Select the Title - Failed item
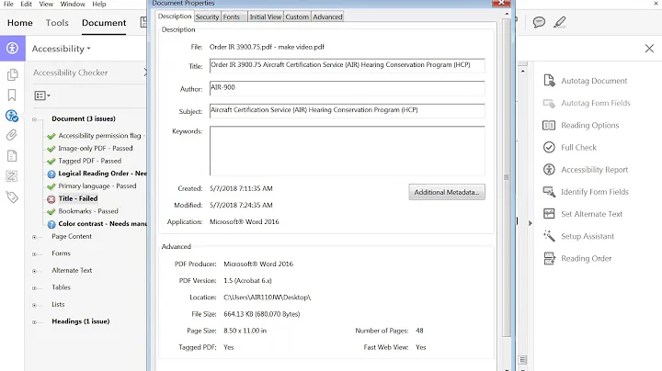Screen dimensions: 662x371 tap(78, 198)
